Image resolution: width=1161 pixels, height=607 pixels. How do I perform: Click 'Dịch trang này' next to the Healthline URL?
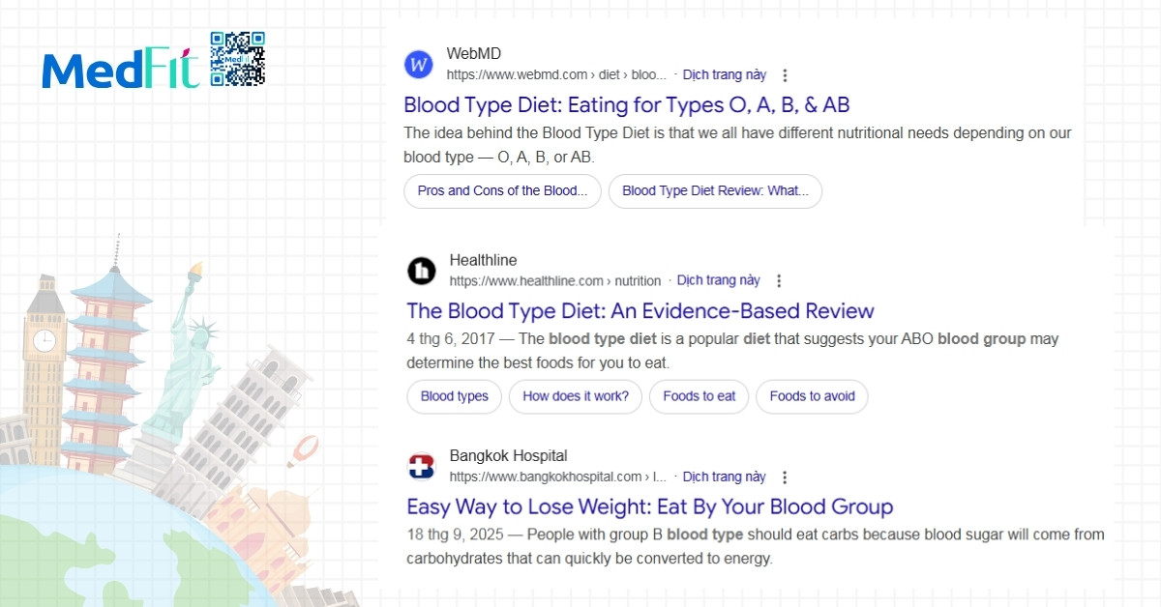(718, 280)
